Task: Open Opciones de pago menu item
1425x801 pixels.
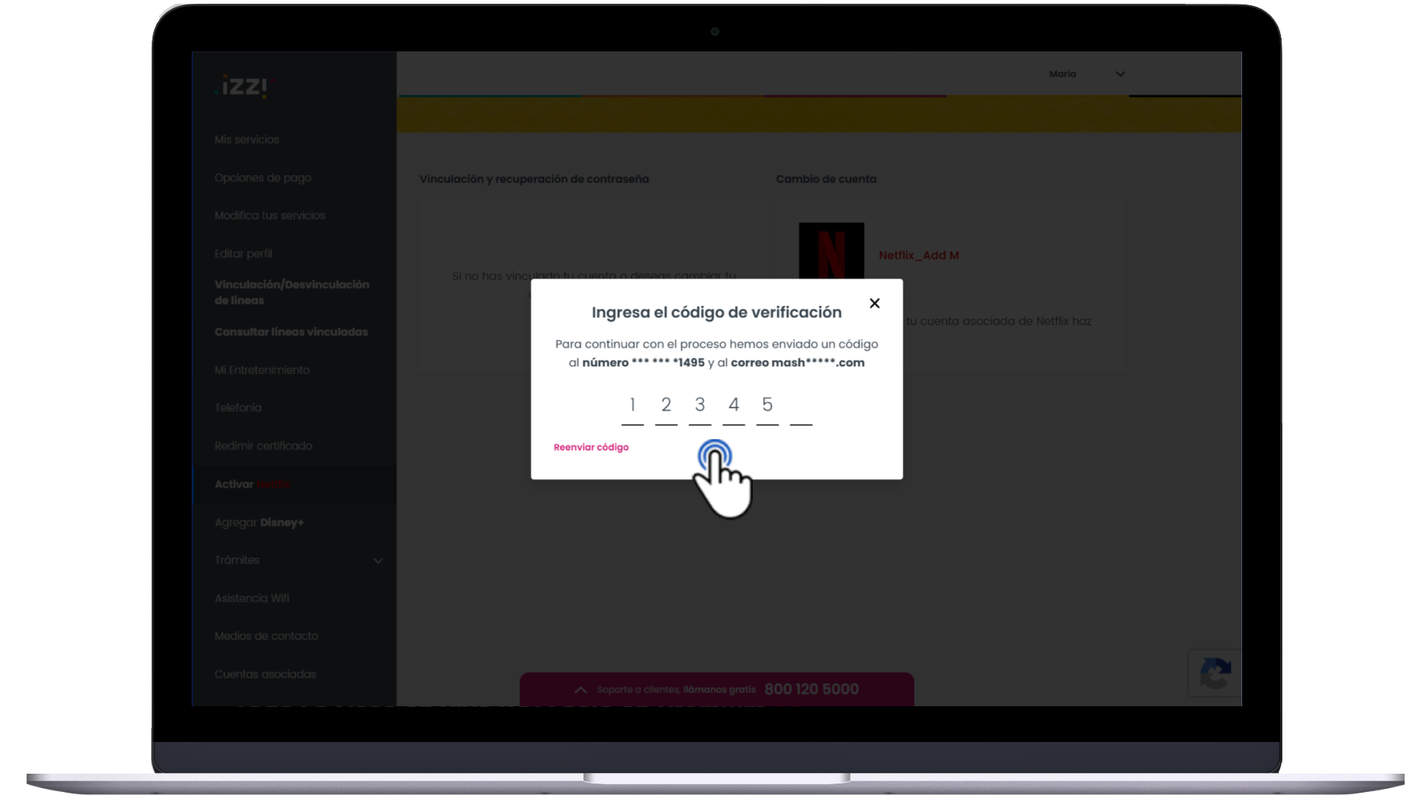Action: [263, 177]
